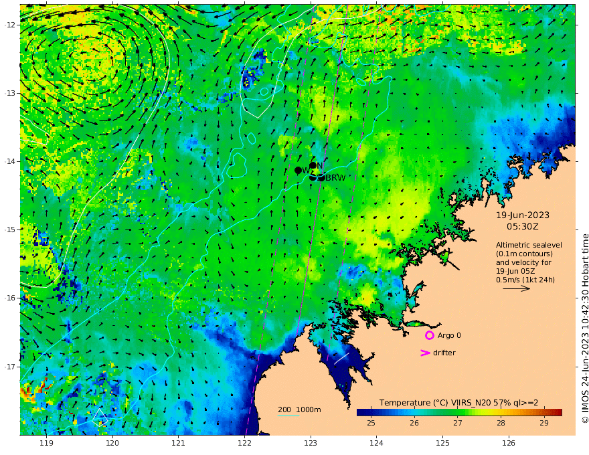Click the 27 tick label on colorbar

click(458, 423)
